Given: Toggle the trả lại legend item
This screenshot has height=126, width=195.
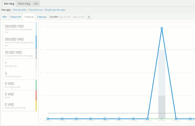Looking at the screenshot, I should click(19, 95).
